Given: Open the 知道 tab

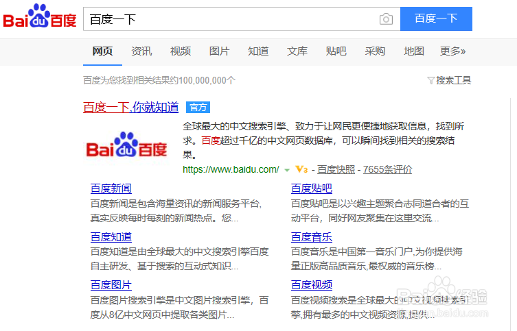Looking at the screenshot, I should point(258,51).
